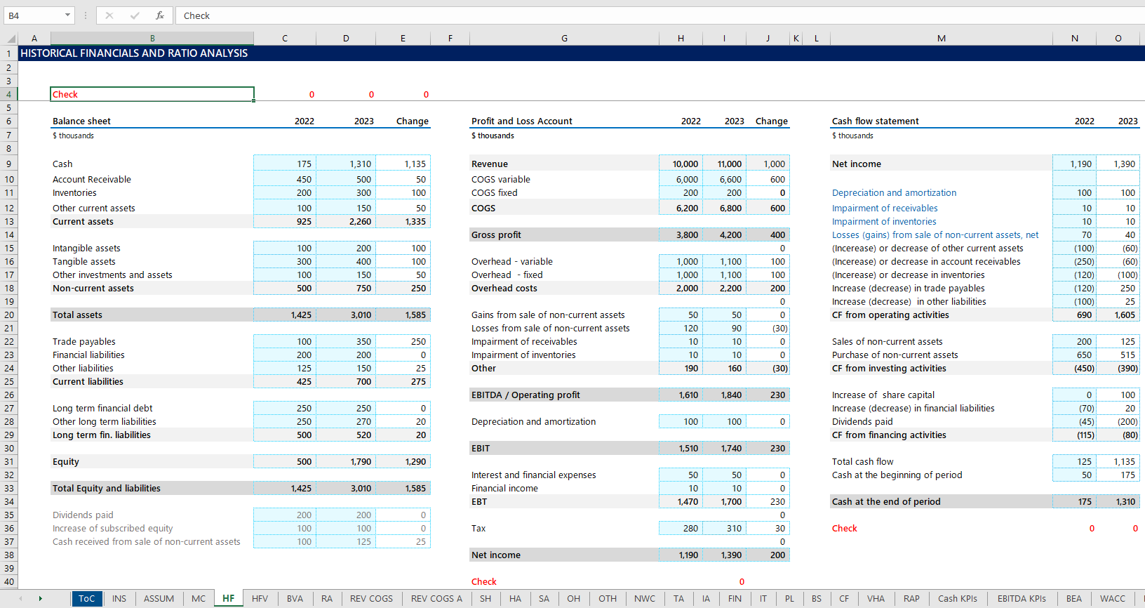Click the Insert Function fx icon
This screenshot has width=1145, height=608.
(x=160, y=15)
